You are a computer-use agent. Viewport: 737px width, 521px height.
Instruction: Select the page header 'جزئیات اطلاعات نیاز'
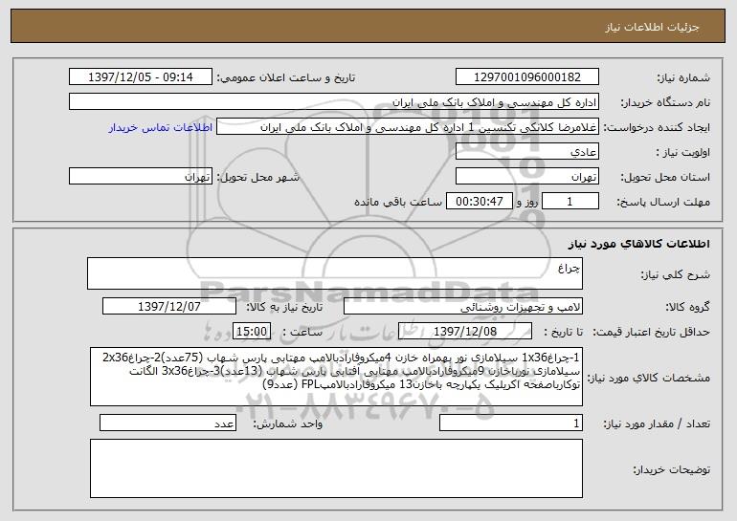(x=652, y=27)
